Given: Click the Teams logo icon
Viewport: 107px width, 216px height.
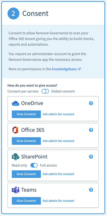Looking at the screenshot, I should [x=16, y=190].
